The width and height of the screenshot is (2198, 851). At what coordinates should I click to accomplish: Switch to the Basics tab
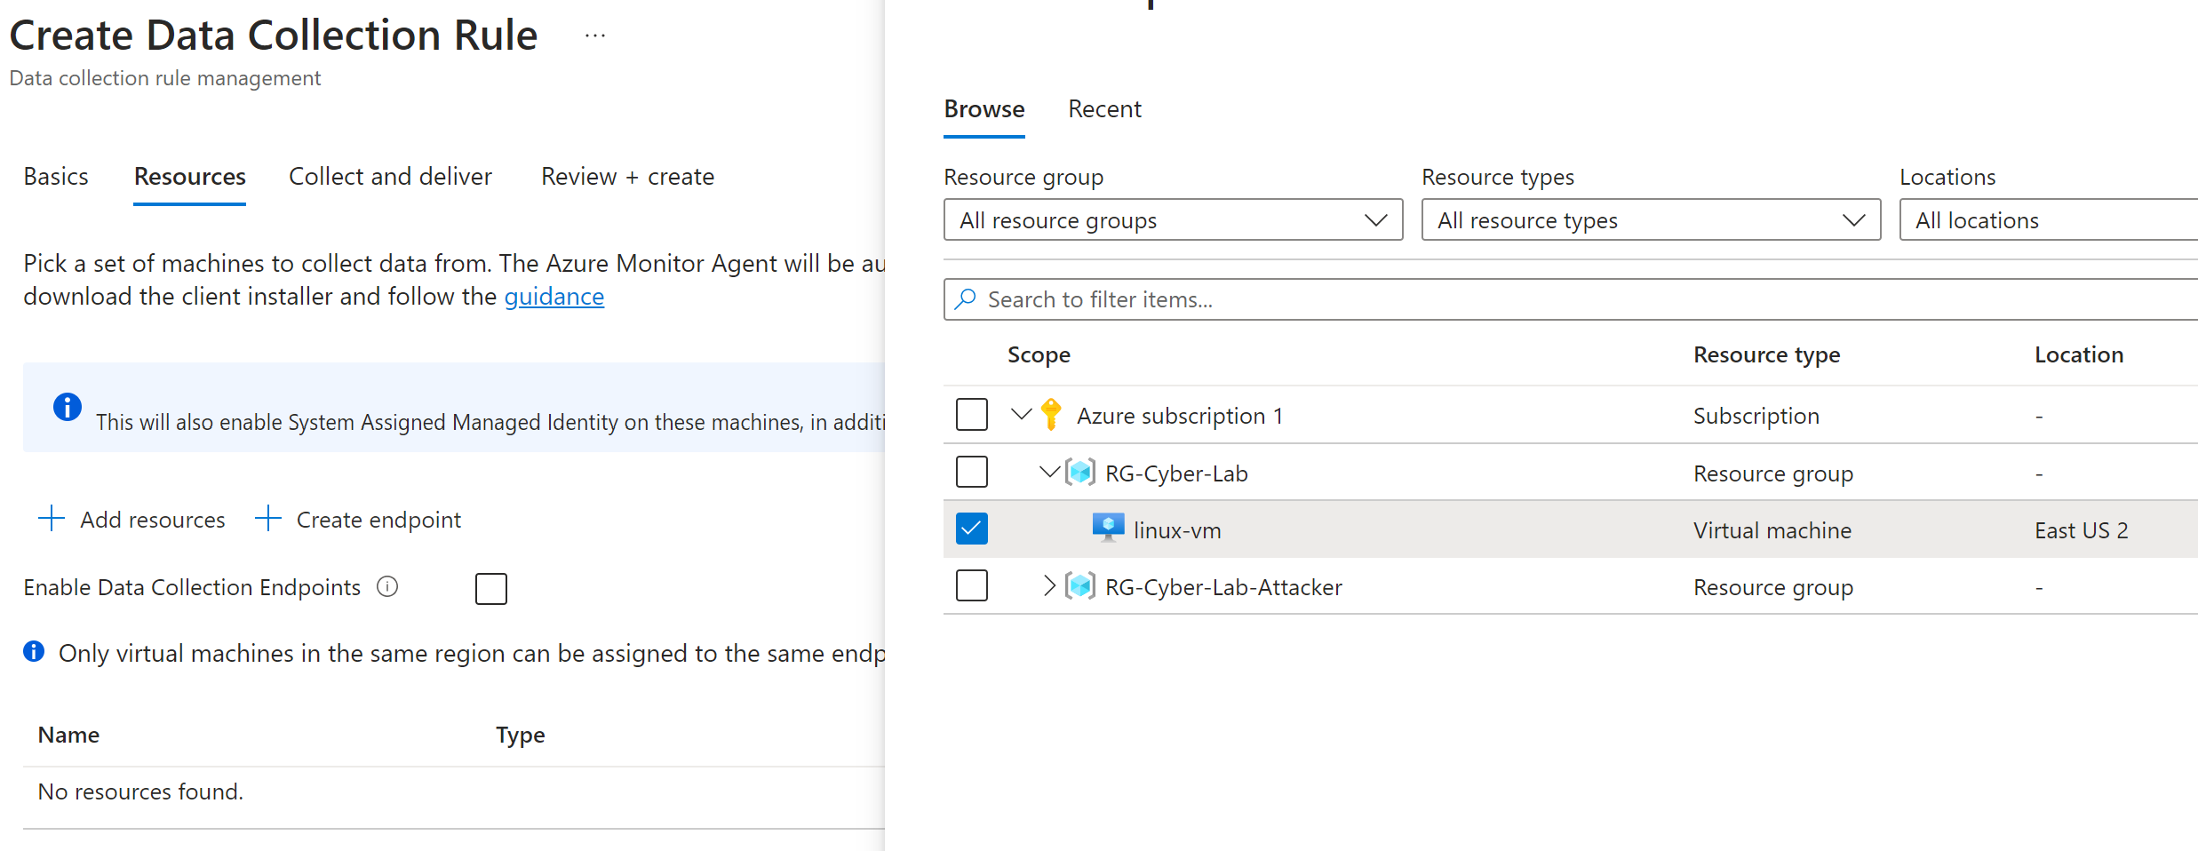tap(56, 177)
